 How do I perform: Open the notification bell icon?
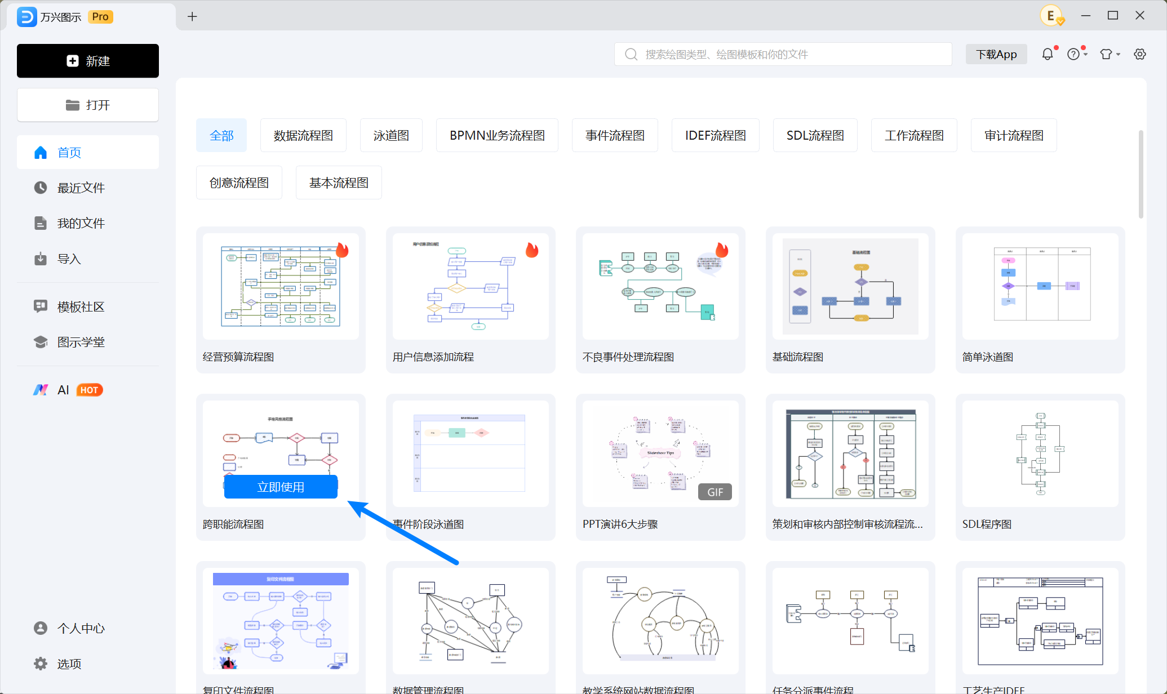click(x=1047, y=54)
